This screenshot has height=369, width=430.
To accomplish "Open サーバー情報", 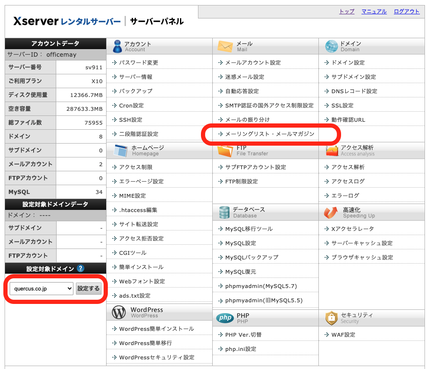I will click(x=136, y=77).
